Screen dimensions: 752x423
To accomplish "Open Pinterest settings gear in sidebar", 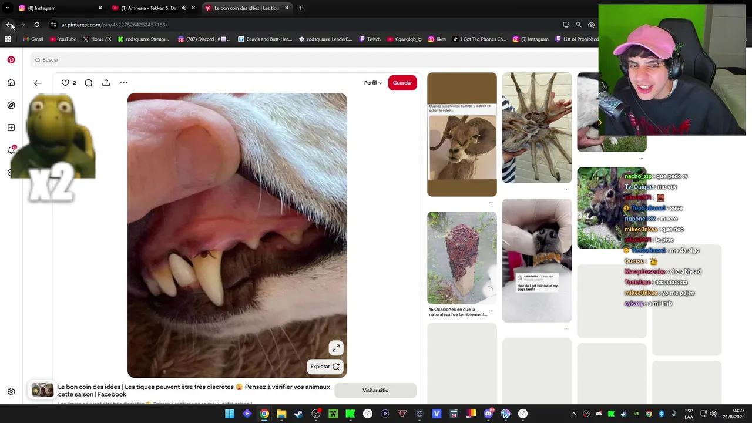I will [11, 392].
